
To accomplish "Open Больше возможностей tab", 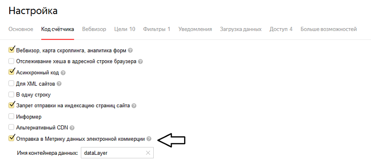I will (329, 29).
